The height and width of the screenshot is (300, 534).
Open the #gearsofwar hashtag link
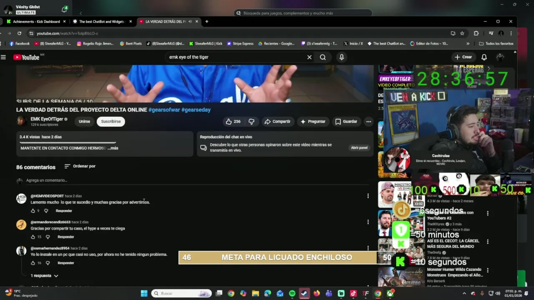[x=164, y=110]
